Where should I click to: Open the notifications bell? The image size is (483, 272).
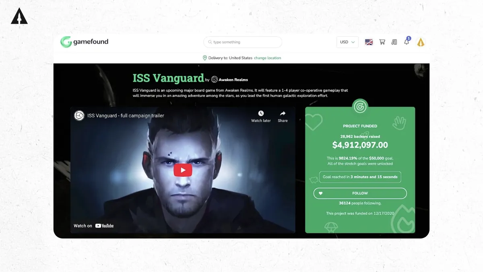coord(407,42)
